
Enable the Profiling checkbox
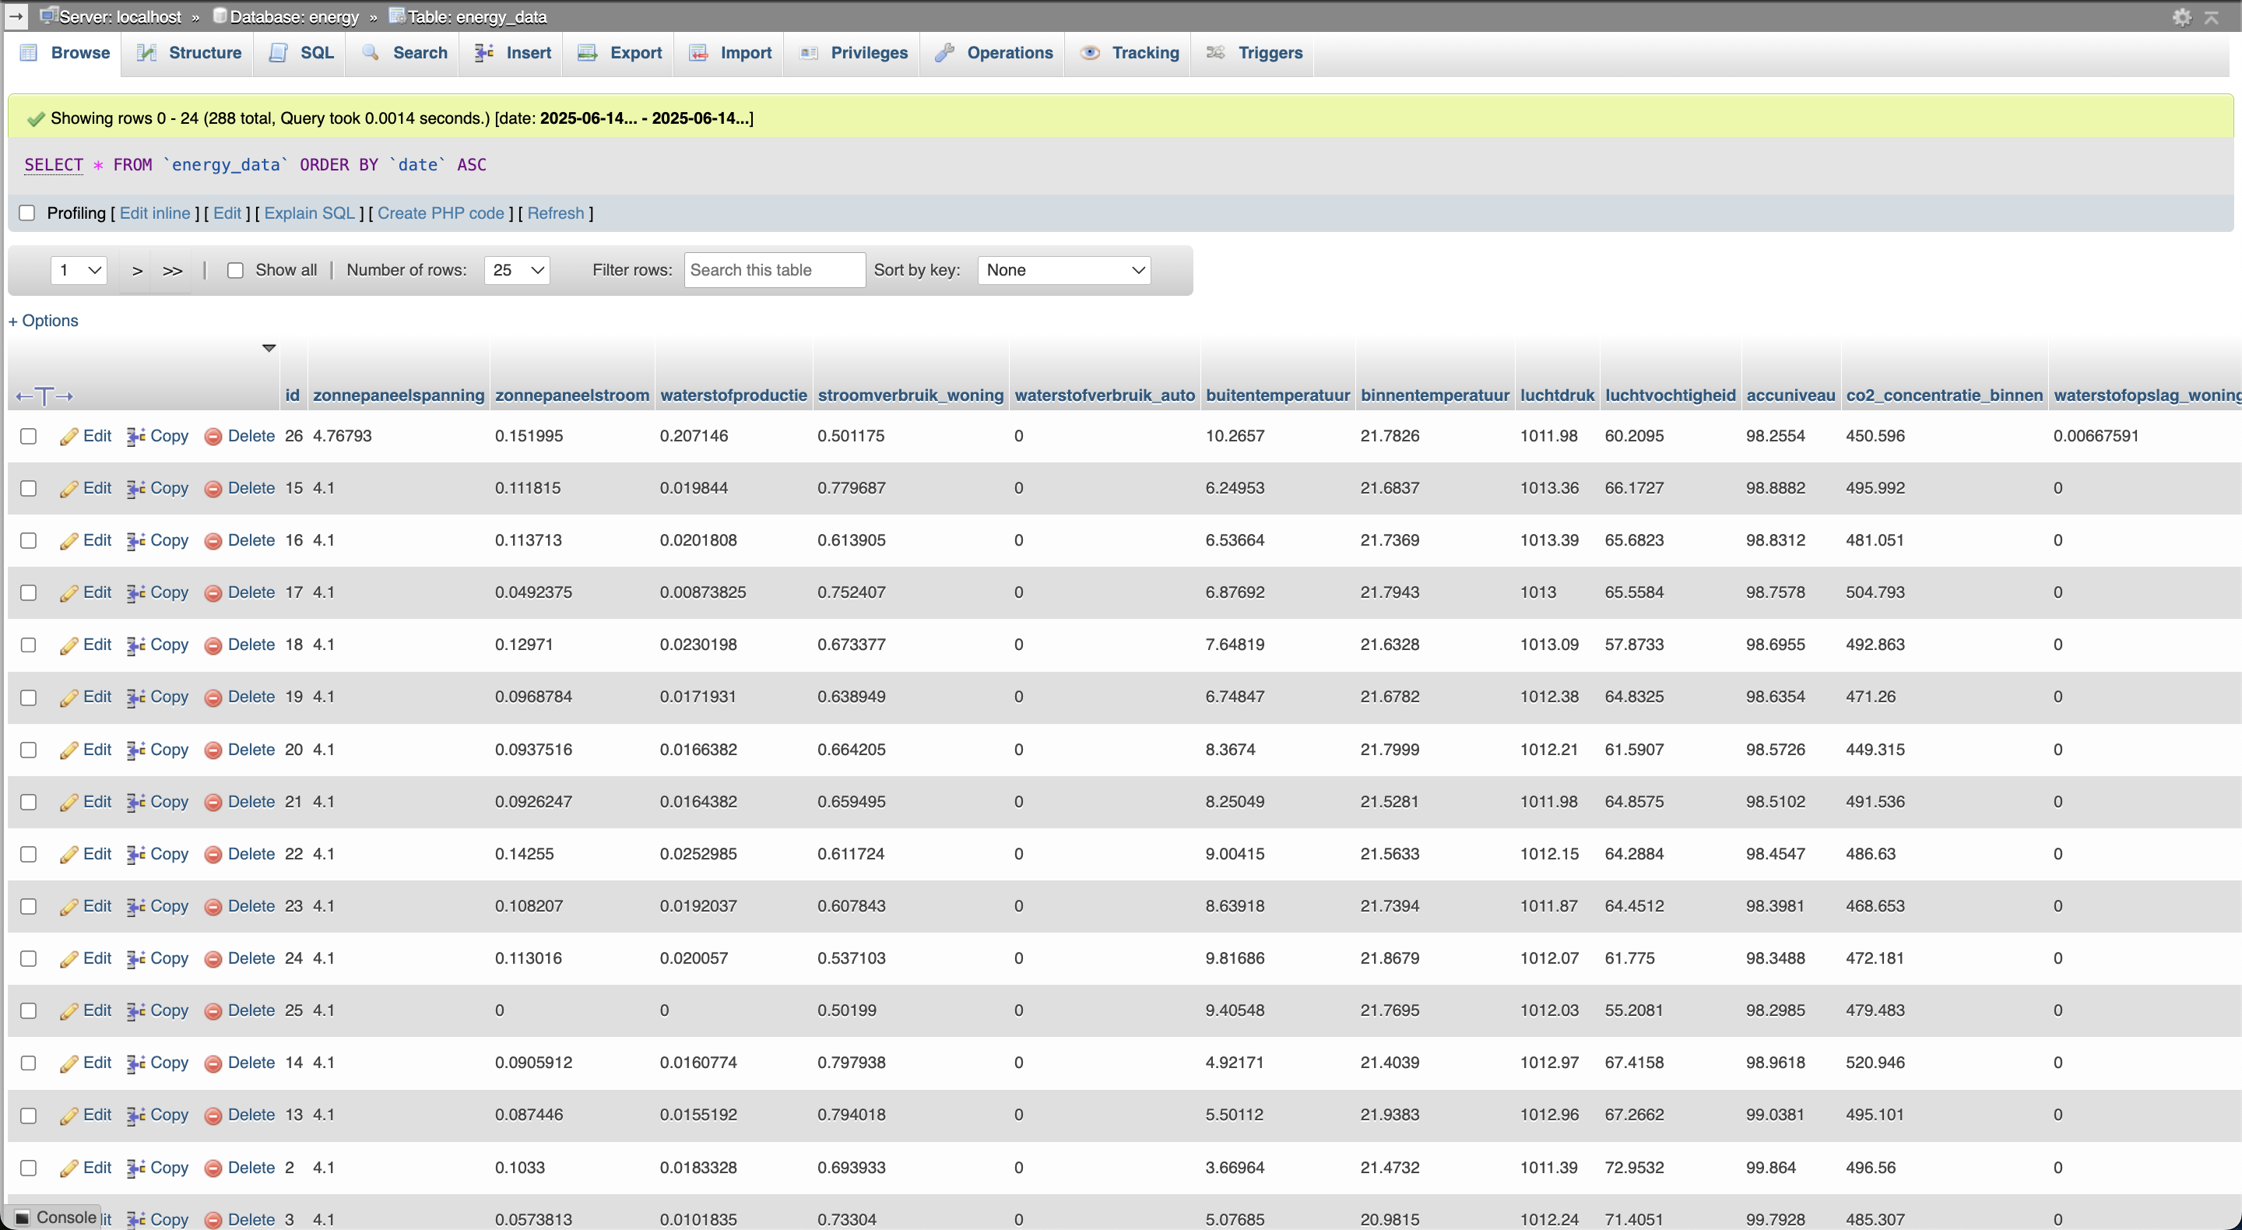pos(27,213)
